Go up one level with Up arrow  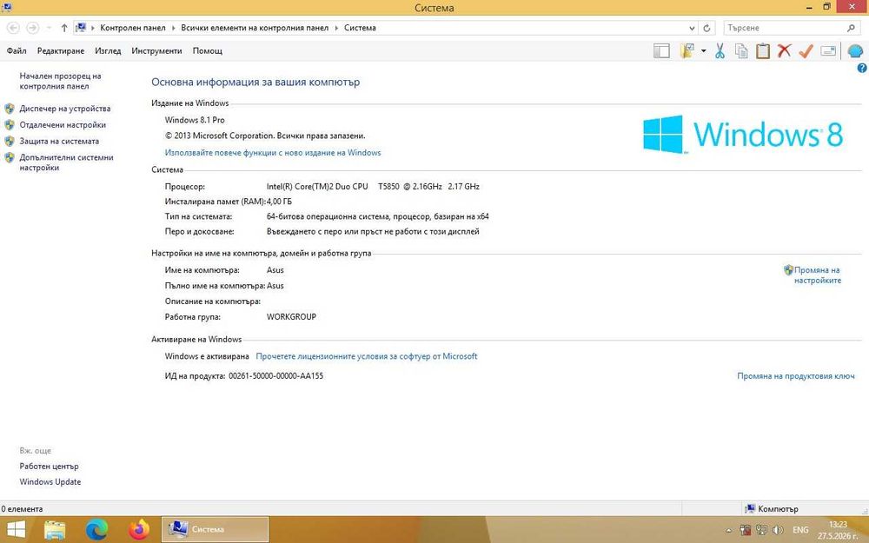(63, 28)
